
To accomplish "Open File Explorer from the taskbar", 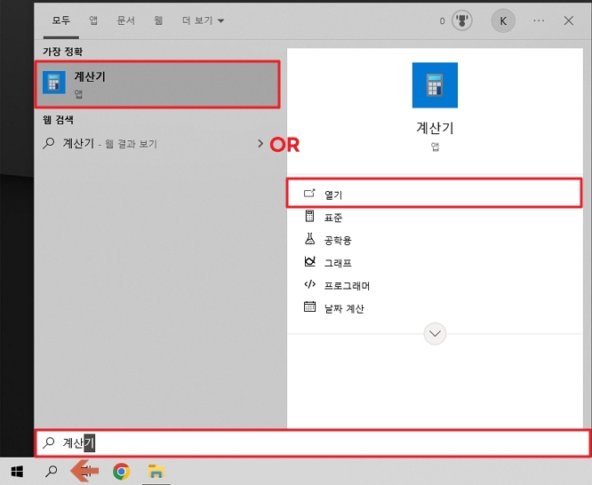I will click(x=156, y=472).
